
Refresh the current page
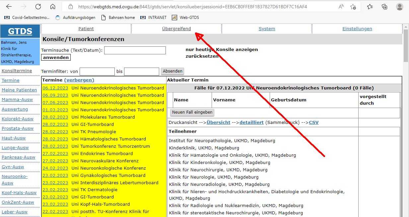tap(38, 6)
